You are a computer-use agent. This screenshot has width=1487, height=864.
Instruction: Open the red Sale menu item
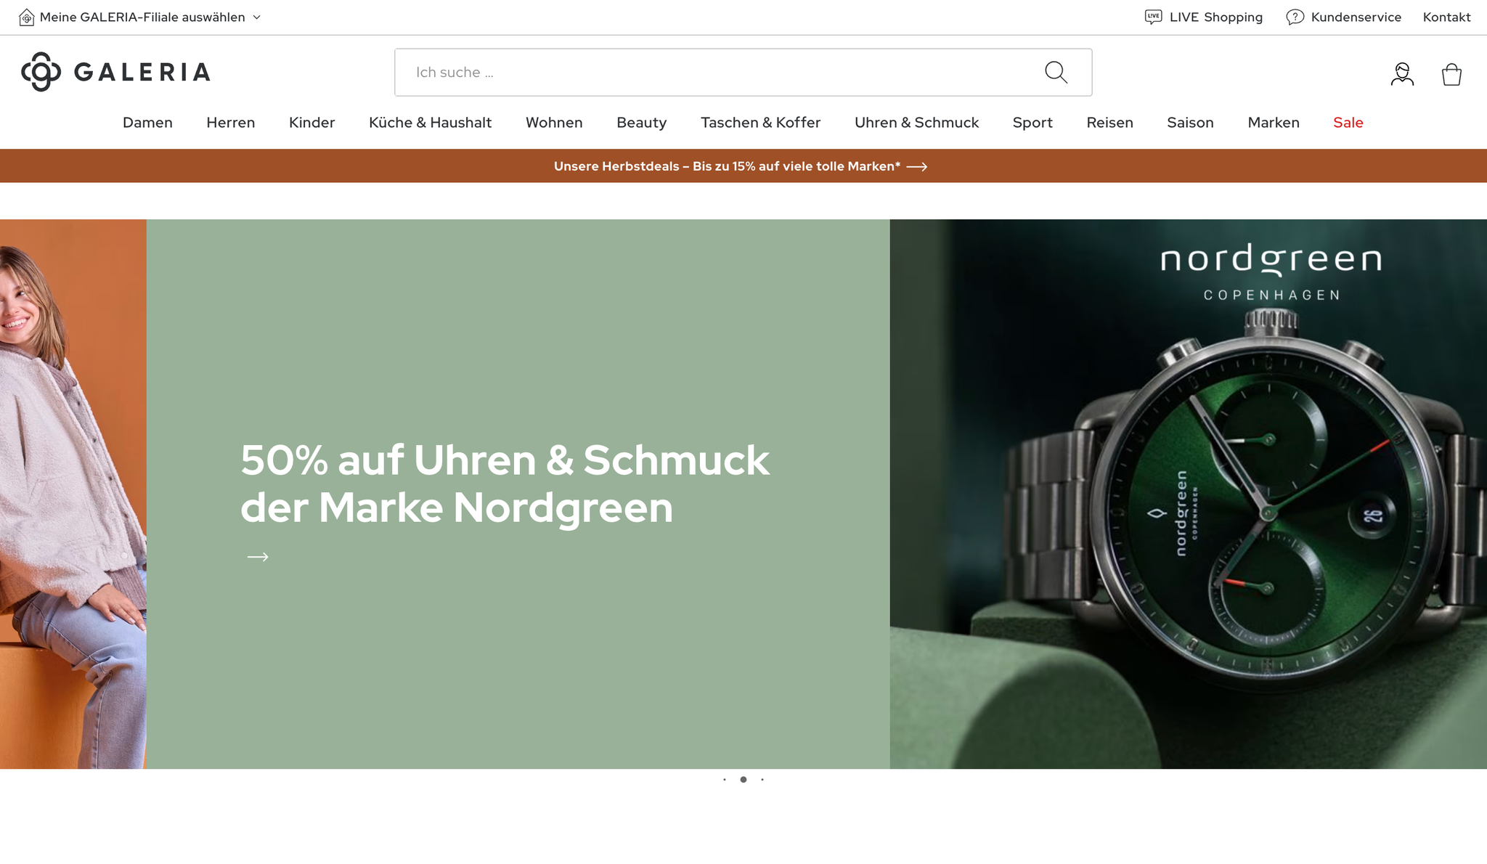tap(1348, 123)
